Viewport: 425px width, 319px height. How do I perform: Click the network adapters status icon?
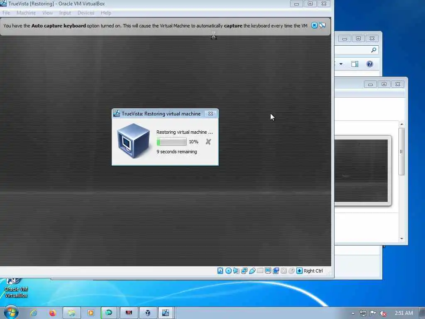pyautogui.click(x=244, y=271)
